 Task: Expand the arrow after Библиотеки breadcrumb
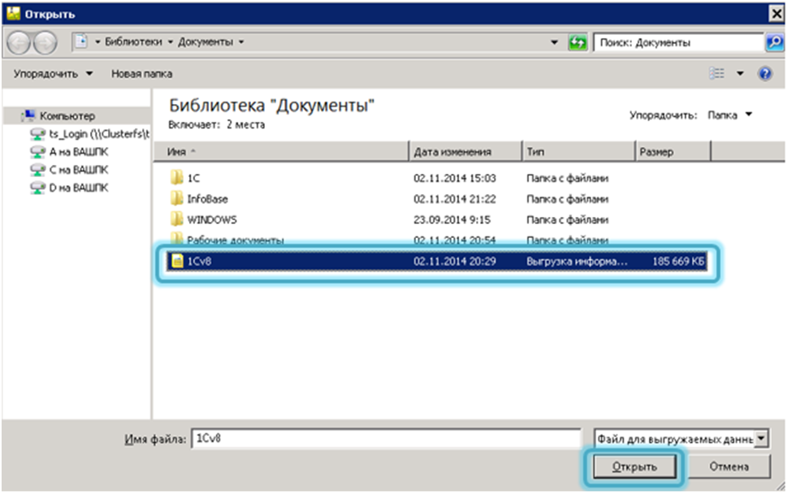click(171, 41)
